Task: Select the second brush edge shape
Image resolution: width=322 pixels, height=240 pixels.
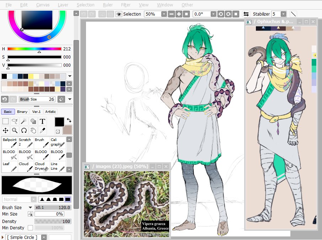Action: point(48,199)
